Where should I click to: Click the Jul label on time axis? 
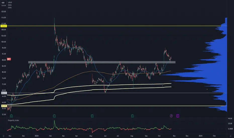coord(118,136)
